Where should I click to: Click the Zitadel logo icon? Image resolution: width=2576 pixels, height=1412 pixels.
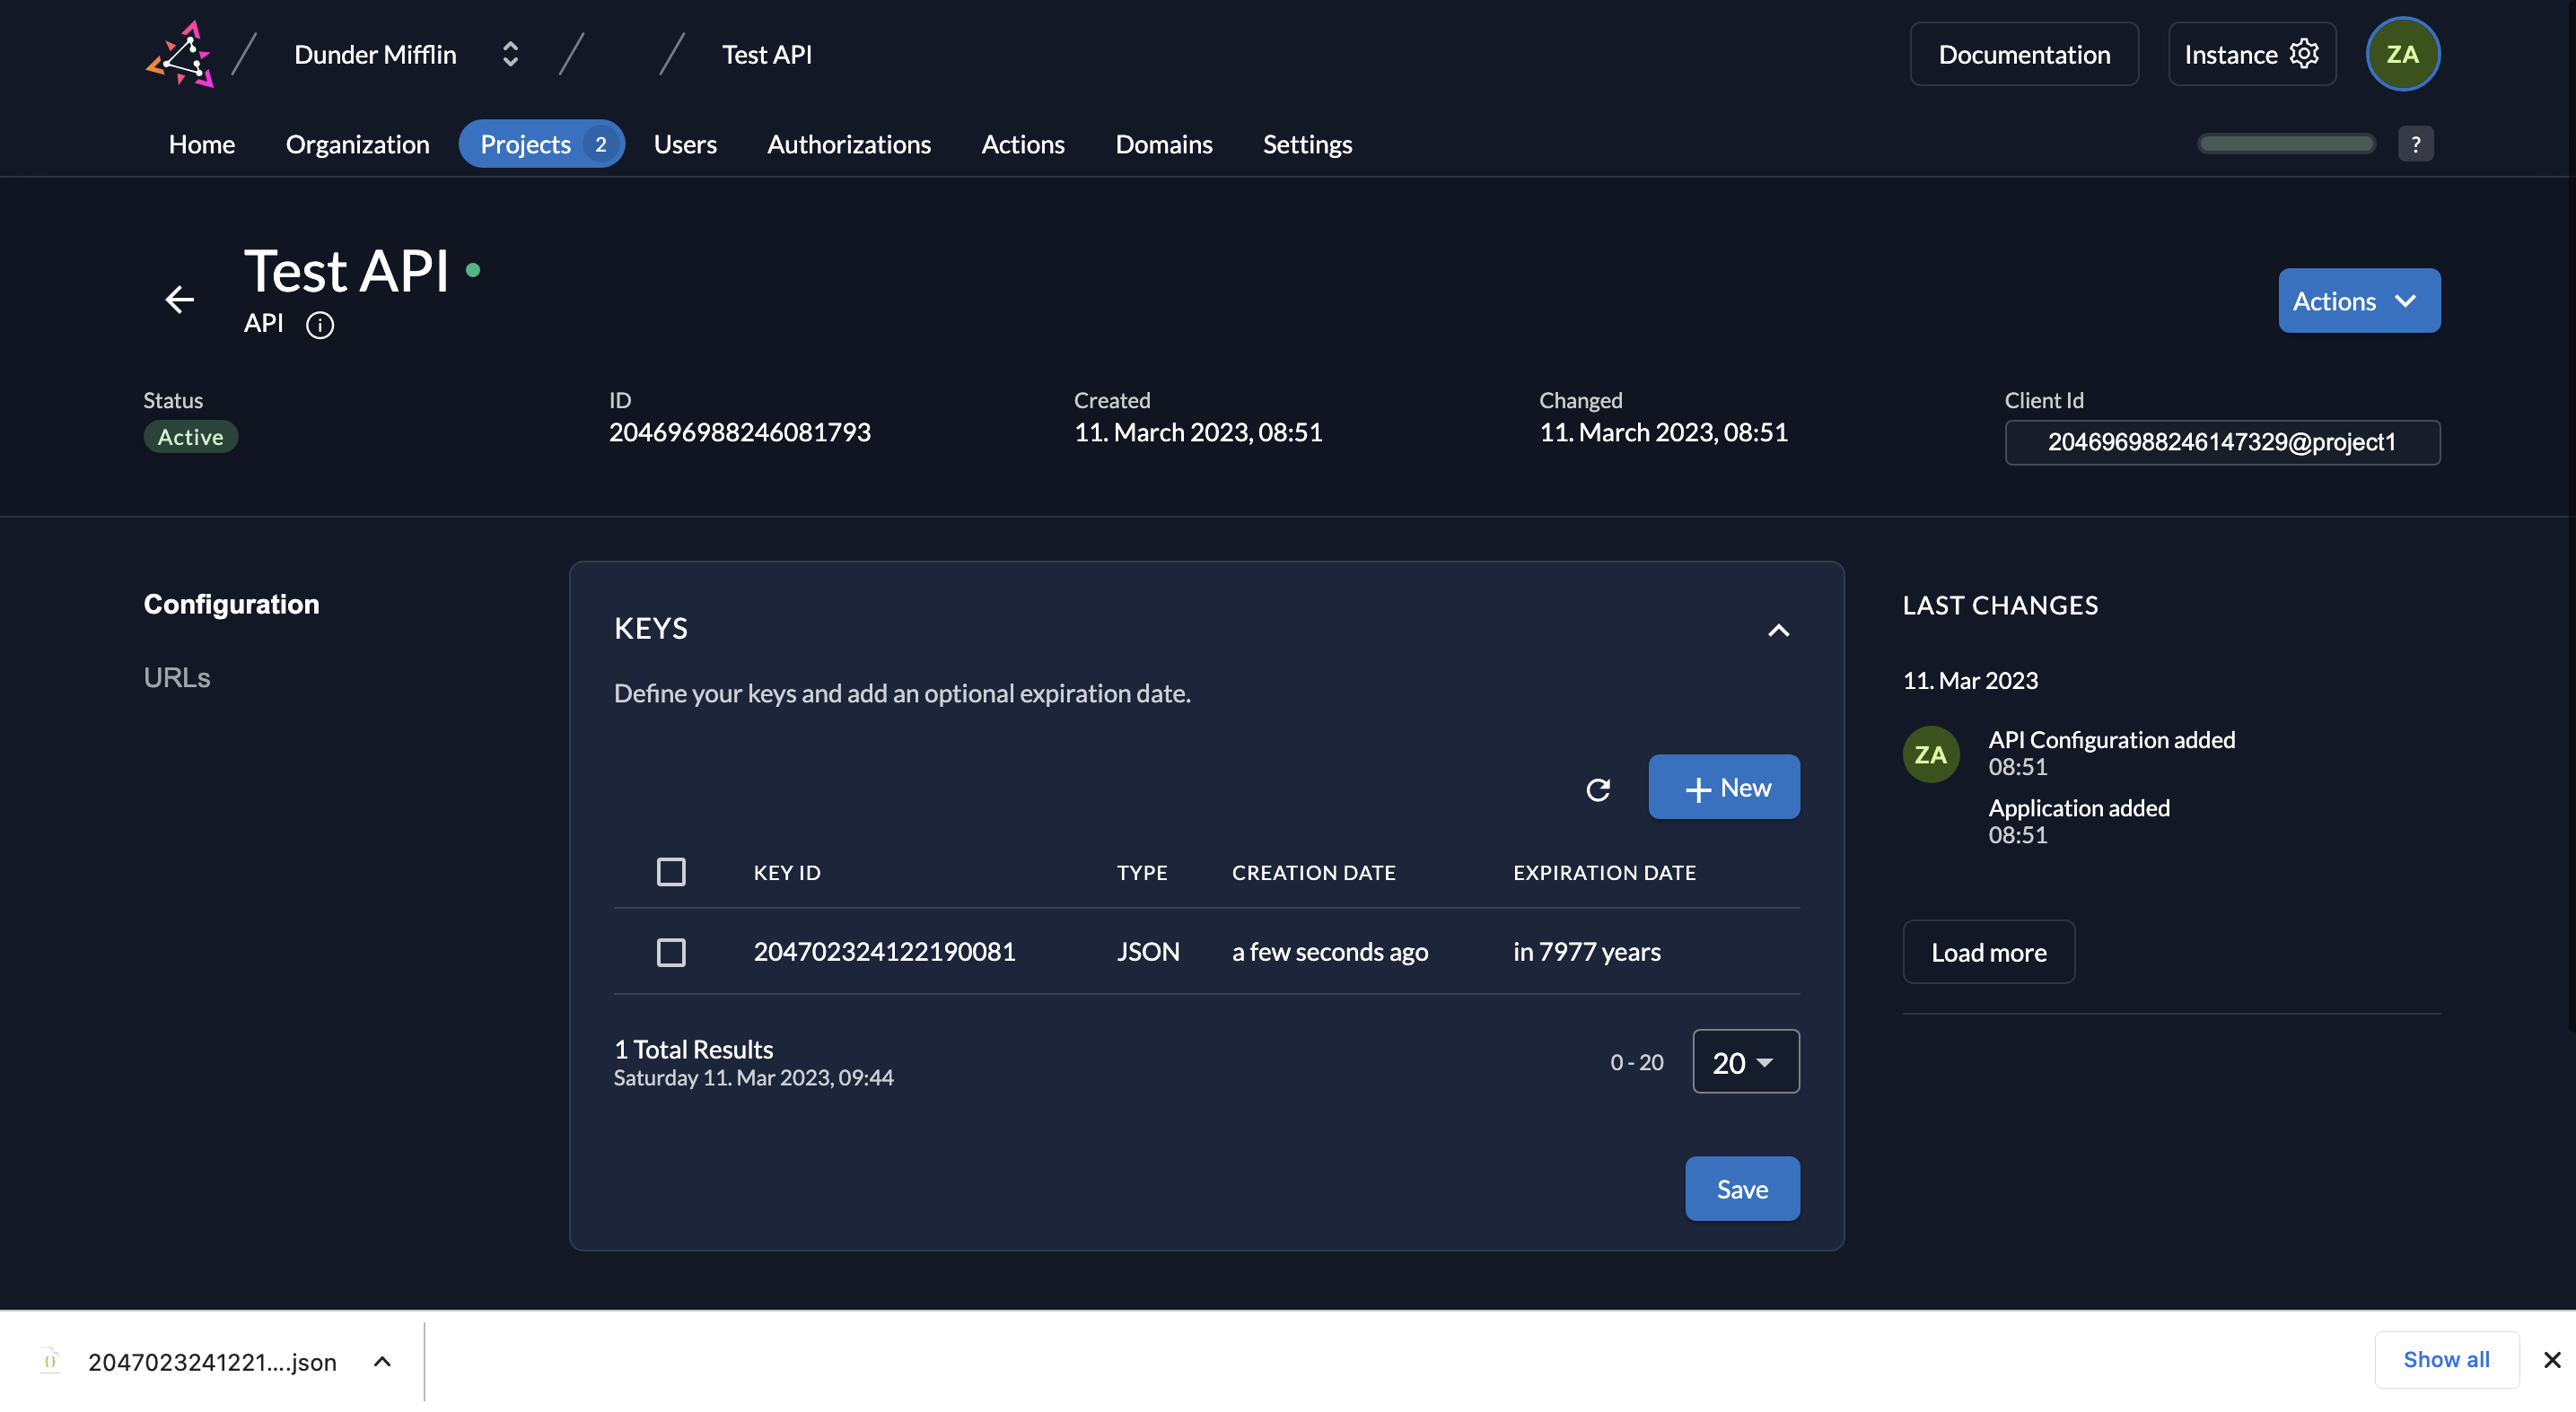coord(180,54)
